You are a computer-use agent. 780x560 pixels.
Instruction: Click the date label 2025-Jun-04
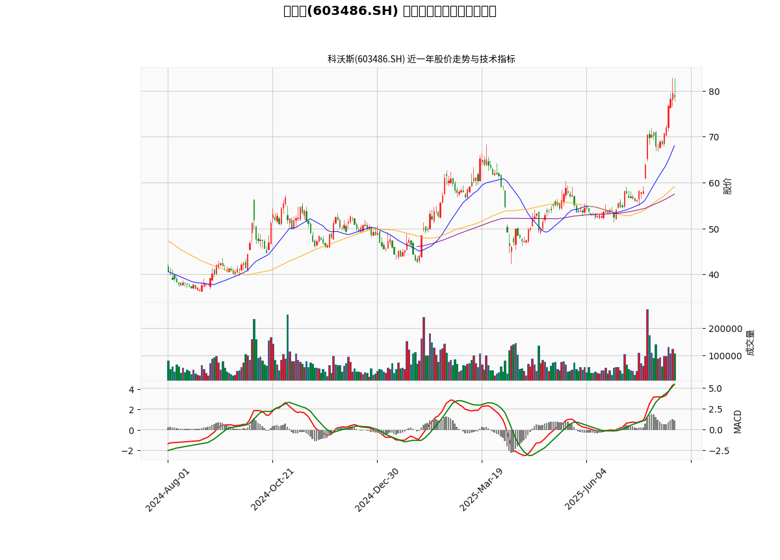(586, 489)
